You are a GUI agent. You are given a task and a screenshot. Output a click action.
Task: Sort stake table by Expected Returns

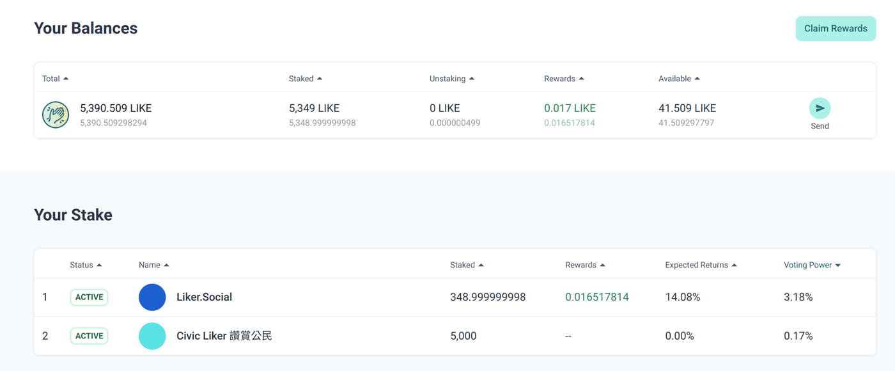701,265
